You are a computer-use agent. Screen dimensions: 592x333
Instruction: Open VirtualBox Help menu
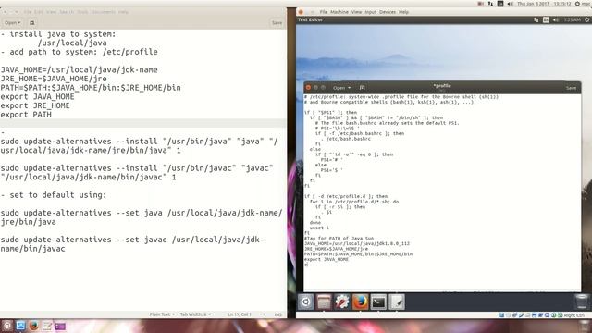[x=403, y=12]
